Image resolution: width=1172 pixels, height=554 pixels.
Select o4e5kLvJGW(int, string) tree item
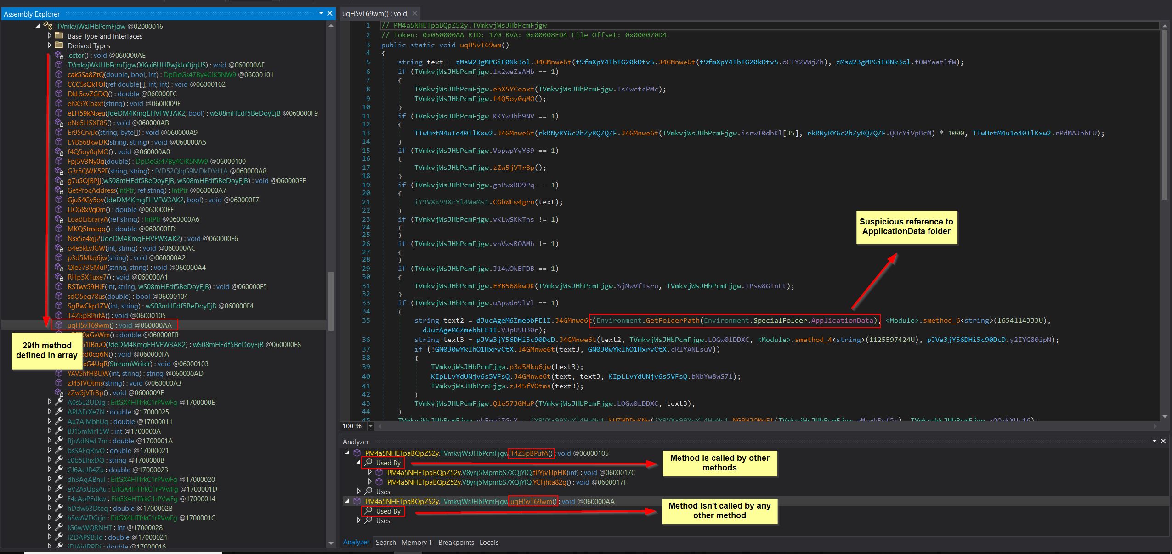[x=131, y=248]
